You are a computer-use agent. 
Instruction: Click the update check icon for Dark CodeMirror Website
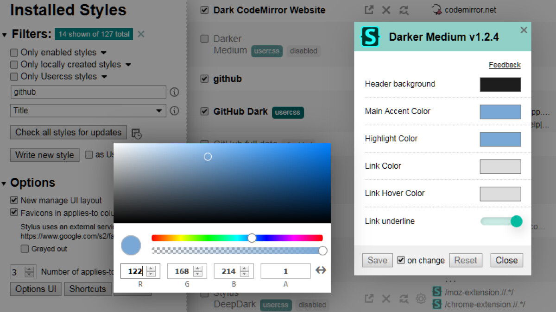404,10
